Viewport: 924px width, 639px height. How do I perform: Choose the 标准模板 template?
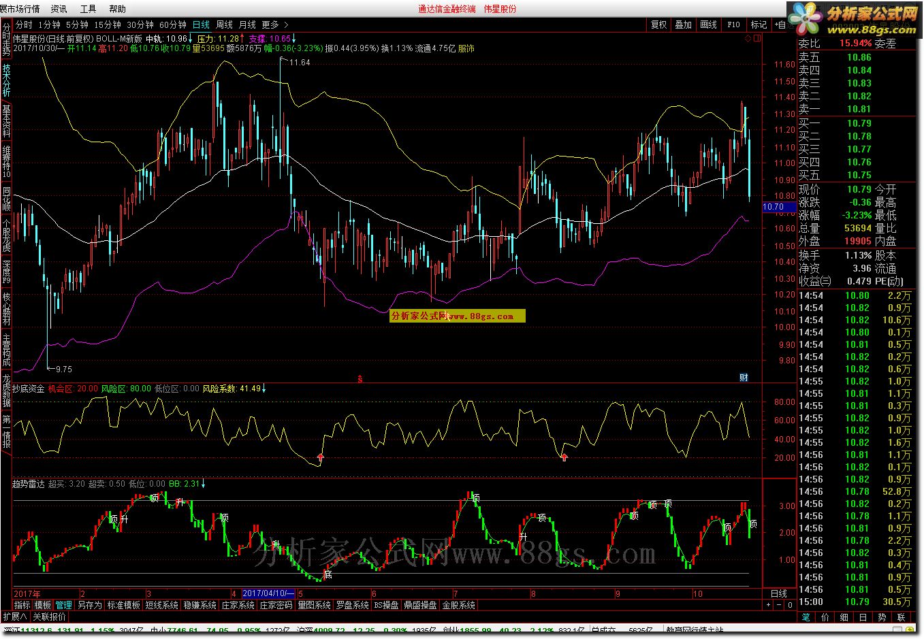click(123, 605)
